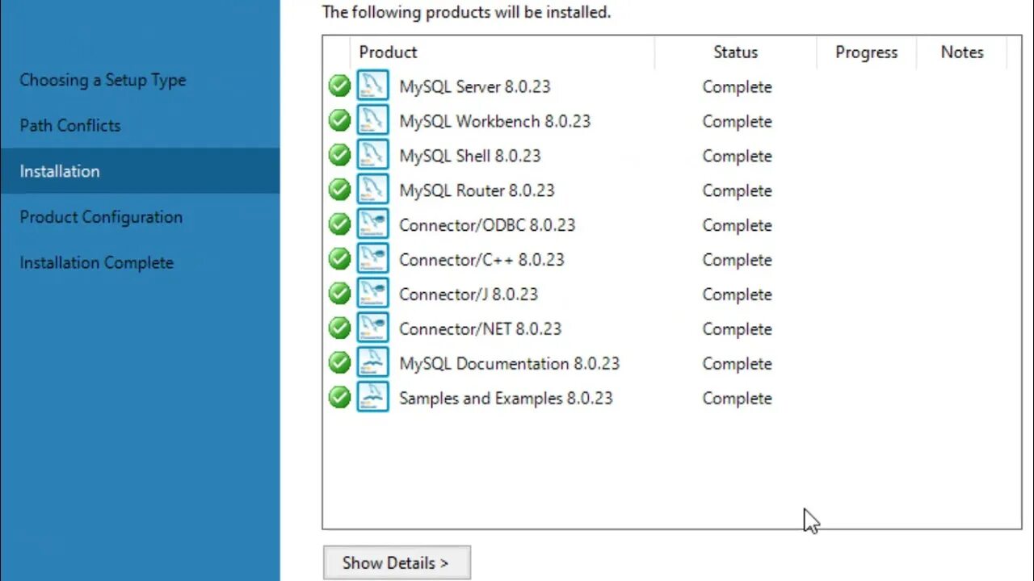Select the Path Conflicts step

click(x=70, y=125)
